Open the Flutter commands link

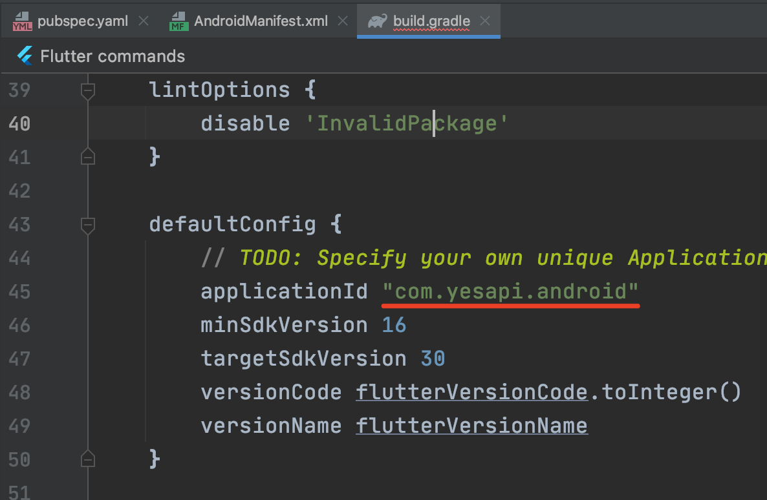113,56
